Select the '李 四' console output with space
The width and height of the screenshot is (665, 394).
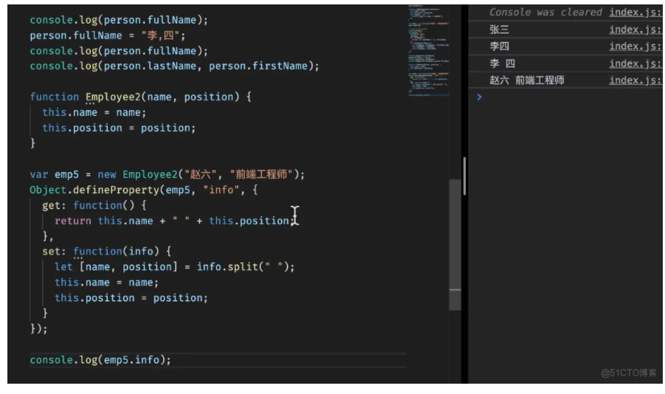coord(502,63)
